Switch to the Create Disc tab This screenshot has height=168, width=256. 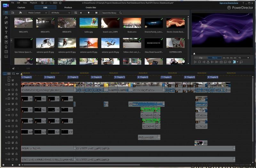tap(91, 7)
